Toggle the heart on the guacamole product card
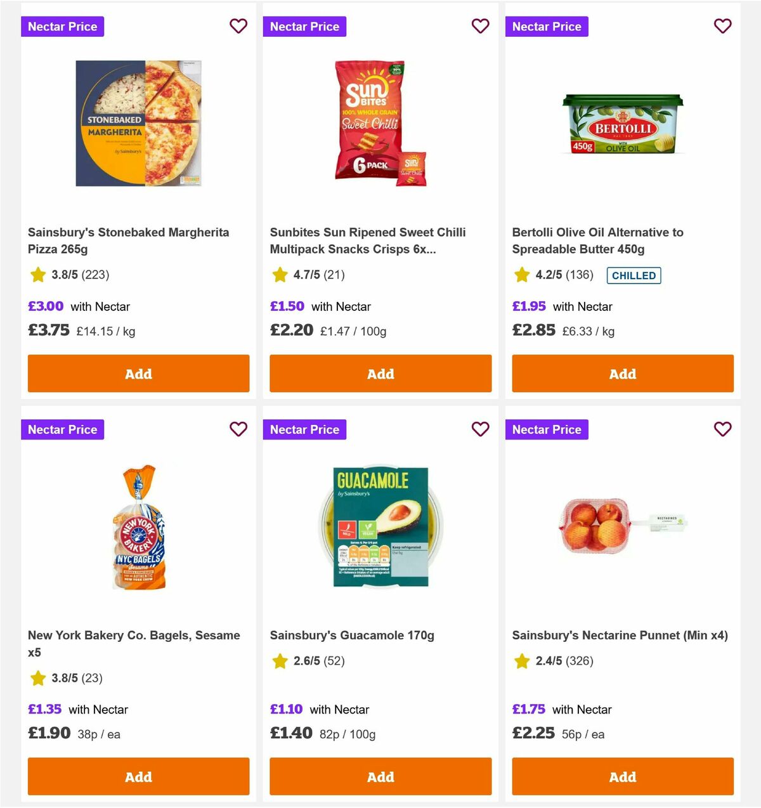761x808 pixels. [480, 429]
